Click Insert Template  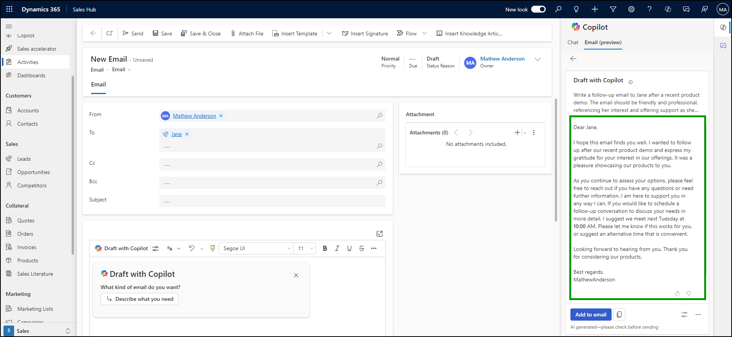(295, 34)
